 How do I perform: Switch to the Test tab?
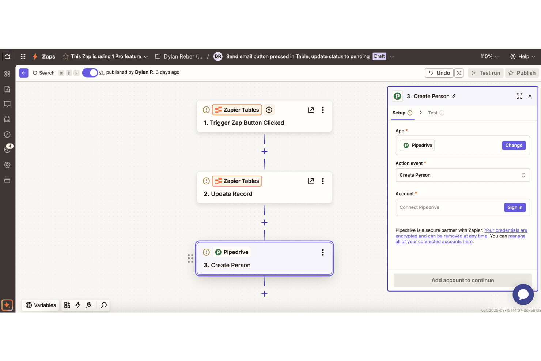tap(436, 113)
